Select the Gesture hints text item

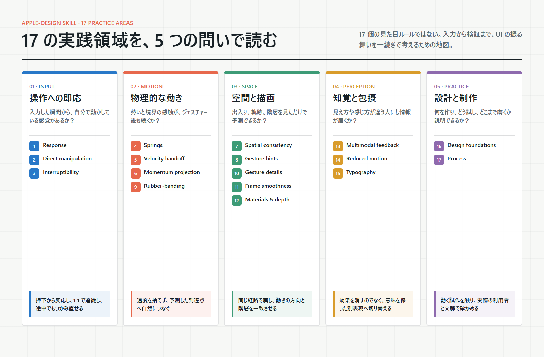[261, 159]
